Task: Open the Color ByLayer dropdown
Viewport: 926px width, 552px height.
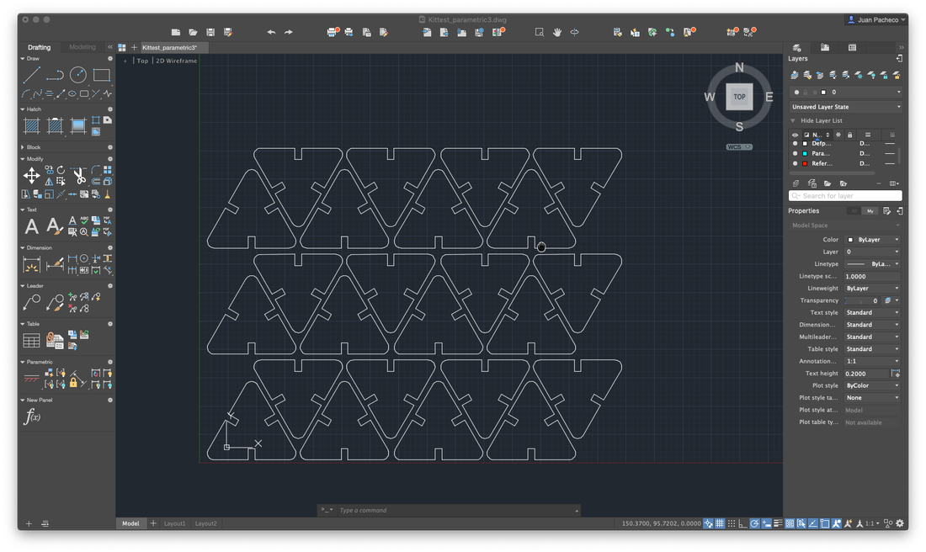Action: pyautogui.click(x=872, y=240)
